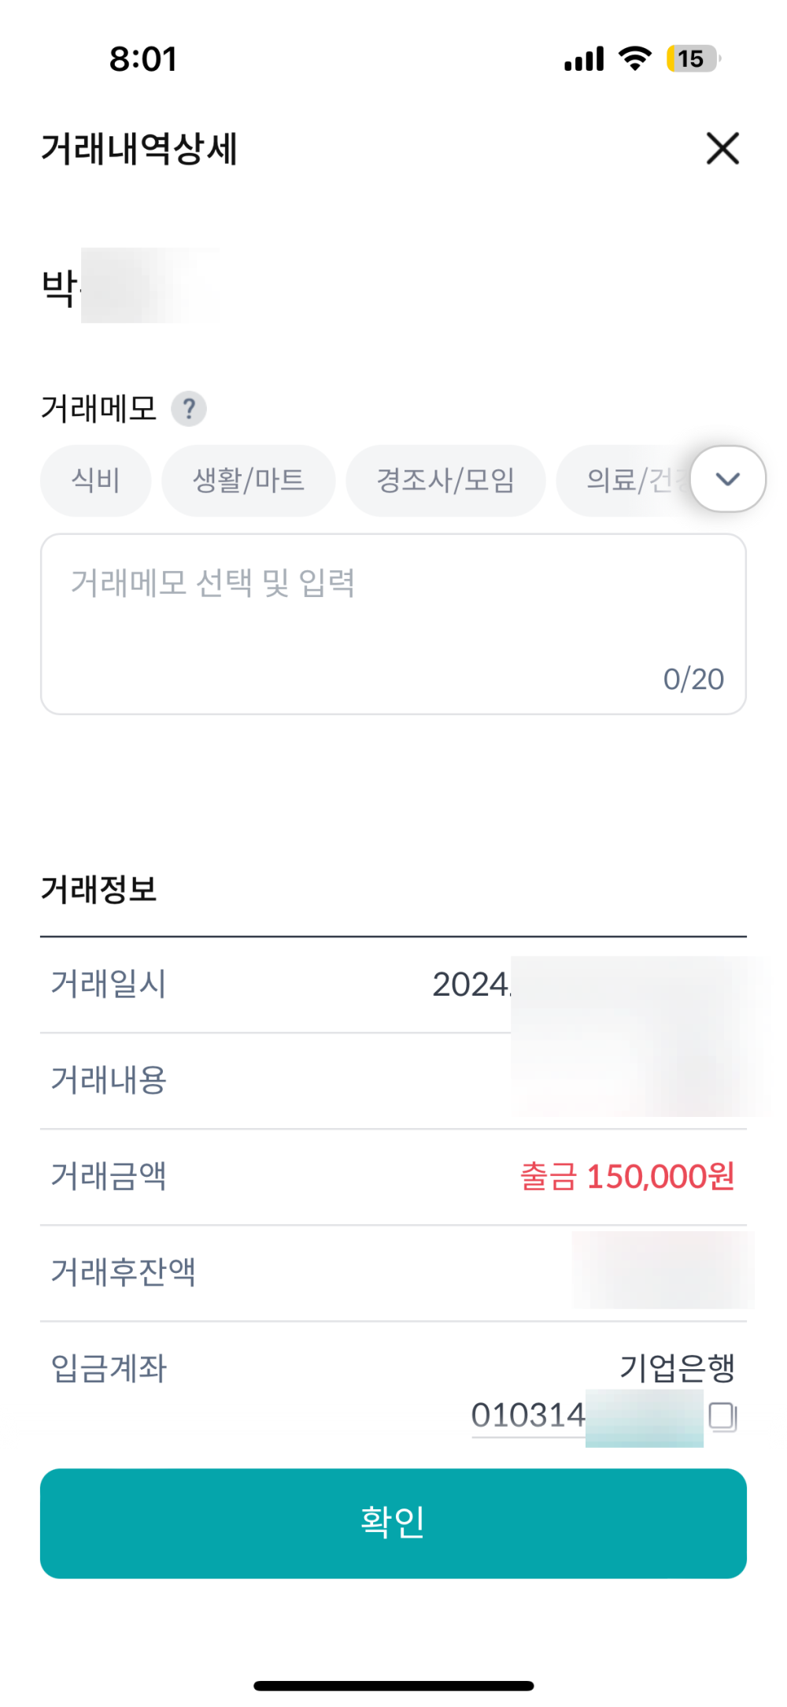This screenshot has height=1707, width=787.
Task: Tap the 출금 150,000원 amount value
Action: (627, 1177)
